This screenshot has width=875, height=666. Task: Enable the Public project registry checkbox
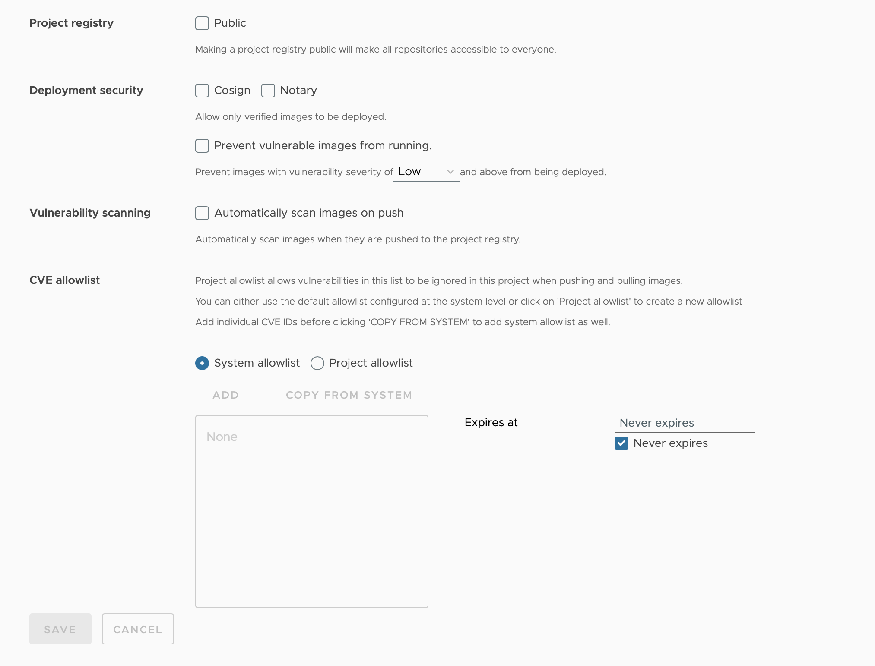click(x=202, y=23)
